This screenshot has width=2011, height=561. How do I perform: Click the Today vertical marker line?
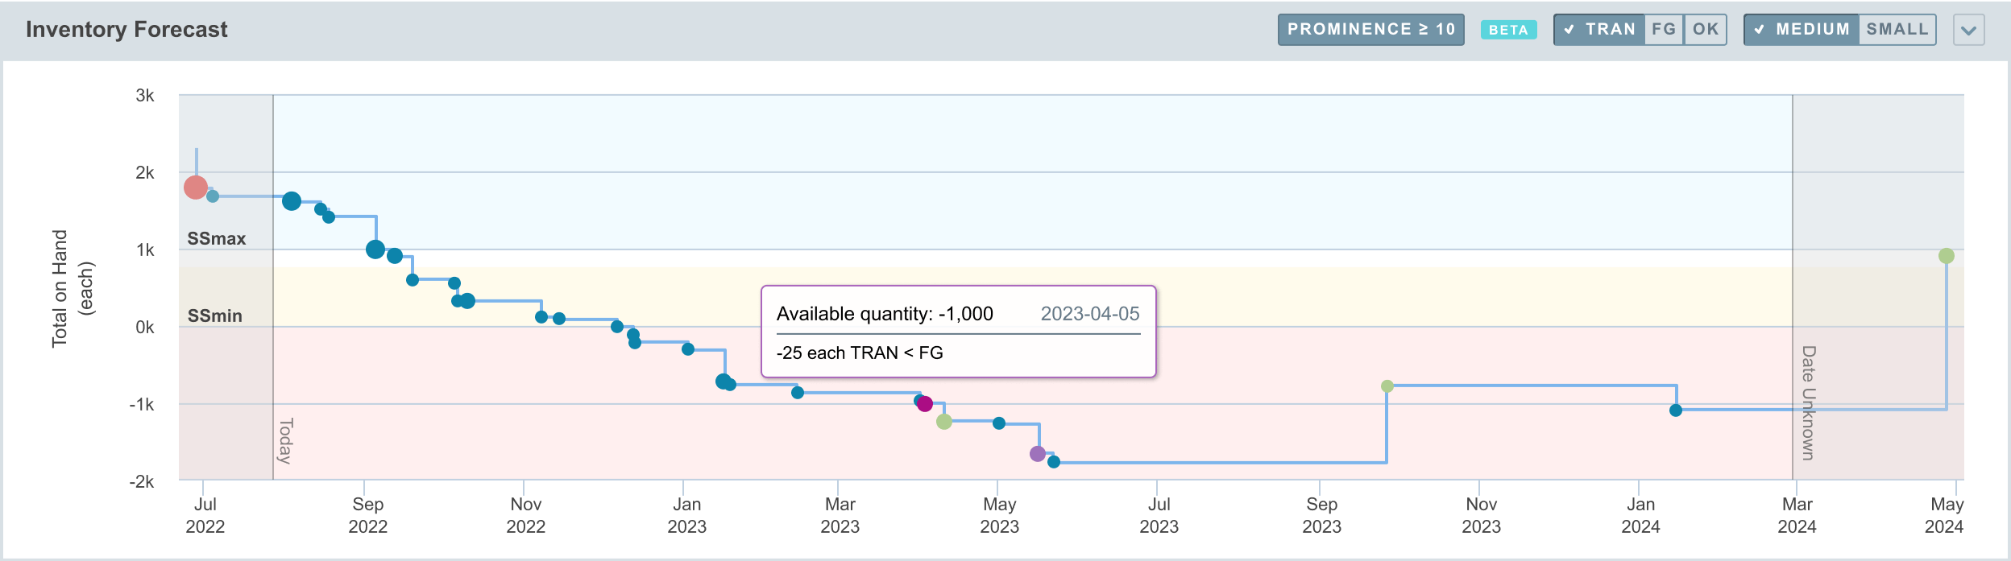(x=274, y=362)
